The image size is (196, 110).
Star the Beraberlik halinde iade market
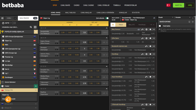click(x=150, y=46)
